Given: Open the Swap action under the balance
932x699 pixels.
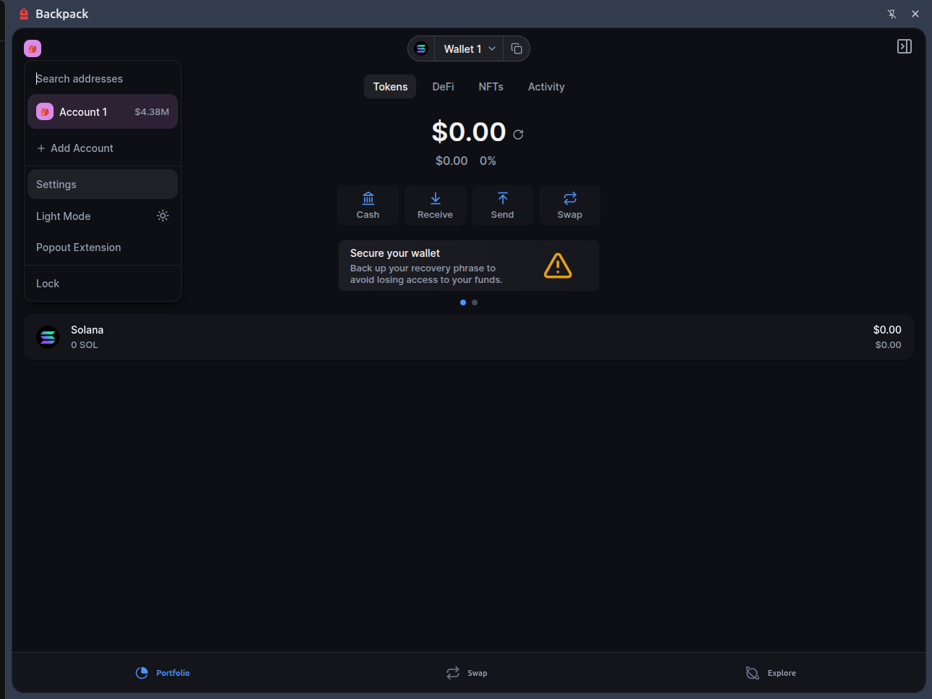Looking at the screenshot, I should click(569, 206).
